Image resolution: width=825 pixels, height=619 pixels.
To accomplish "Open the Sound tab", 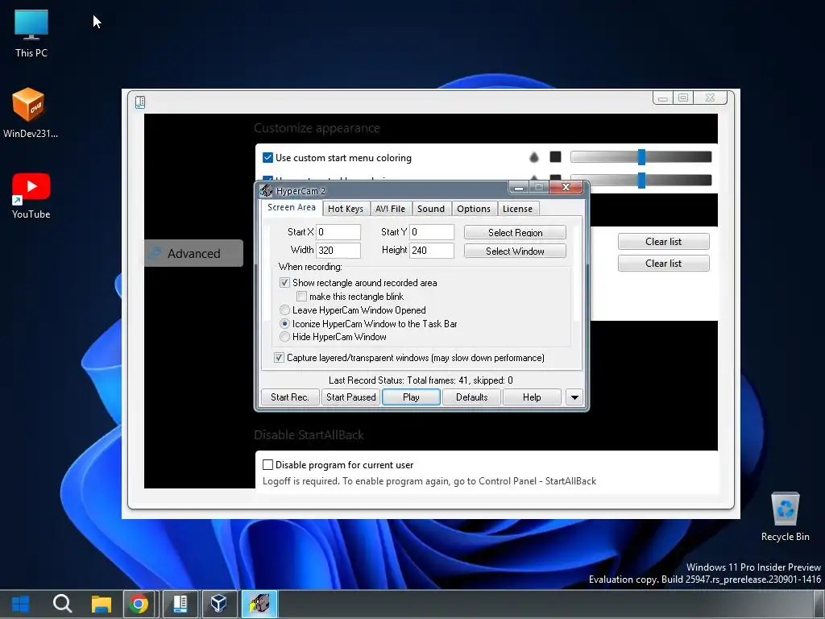I will pos(431,209).
